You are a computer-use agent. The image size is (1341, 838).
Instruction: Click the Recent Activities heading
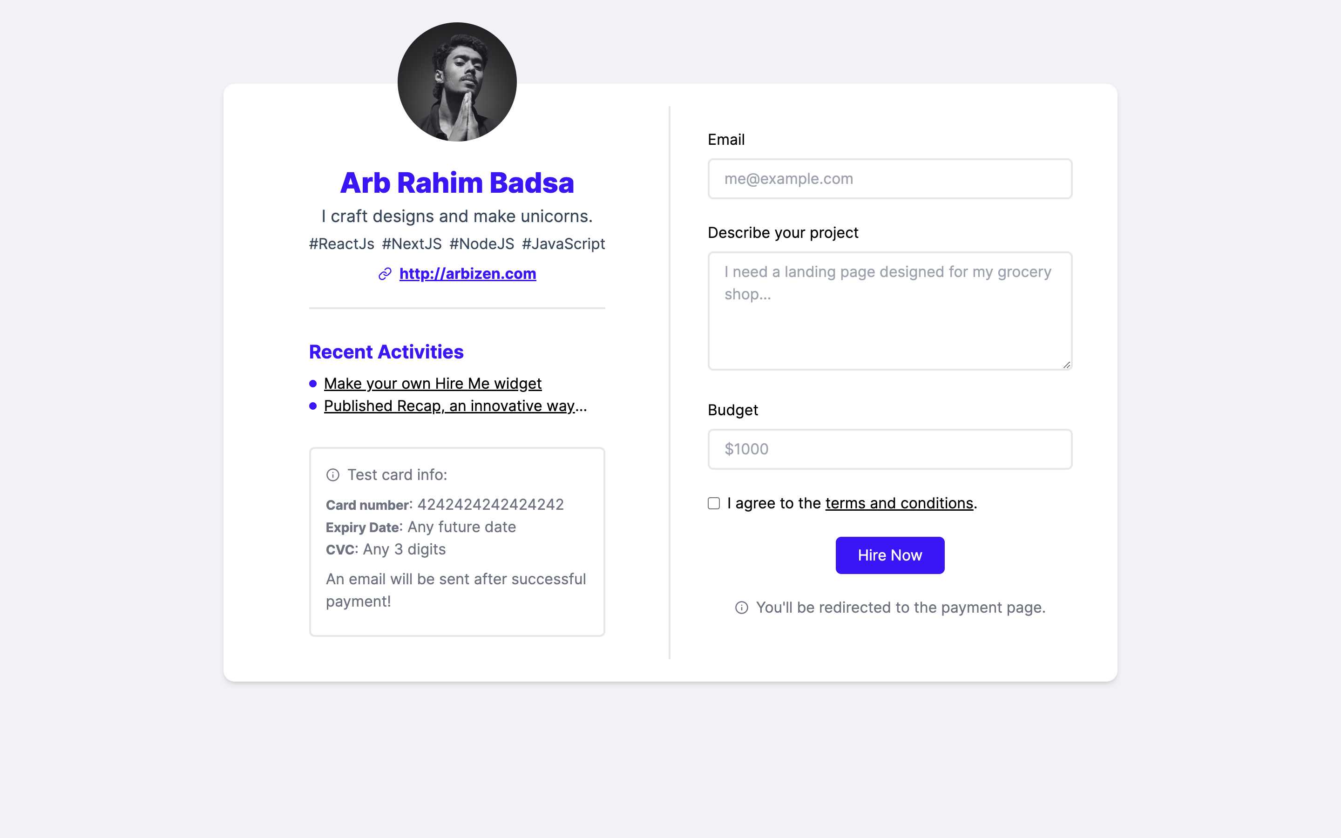tap(386, 352)
